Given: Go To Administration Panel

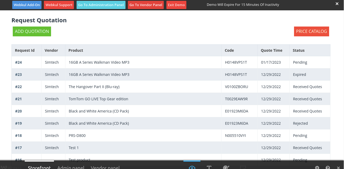Looking at the screenshot, I should click(101, 5).
